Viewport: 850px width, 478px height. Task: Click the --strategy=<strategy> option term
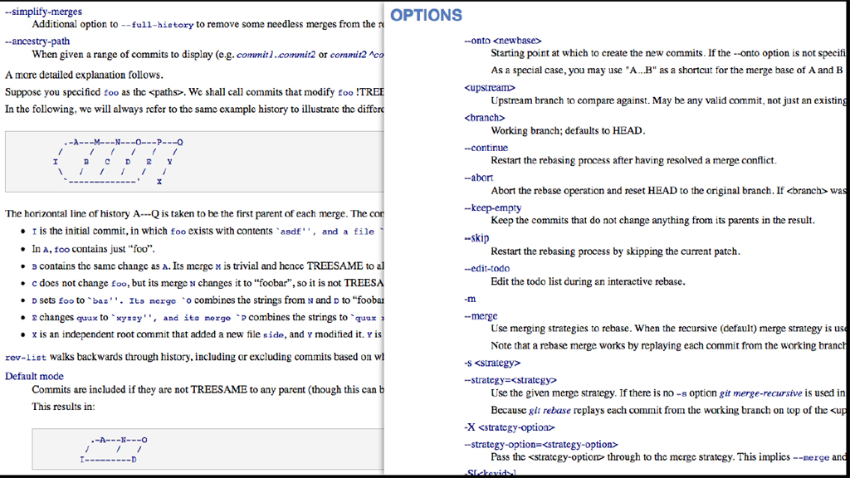[510, 380]
